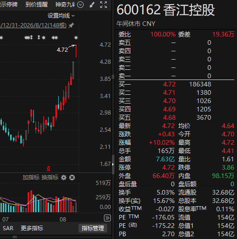Click the panel divider drag handle dots
Image resolution: width=237 pixels, height=239 pixels.
113,77
